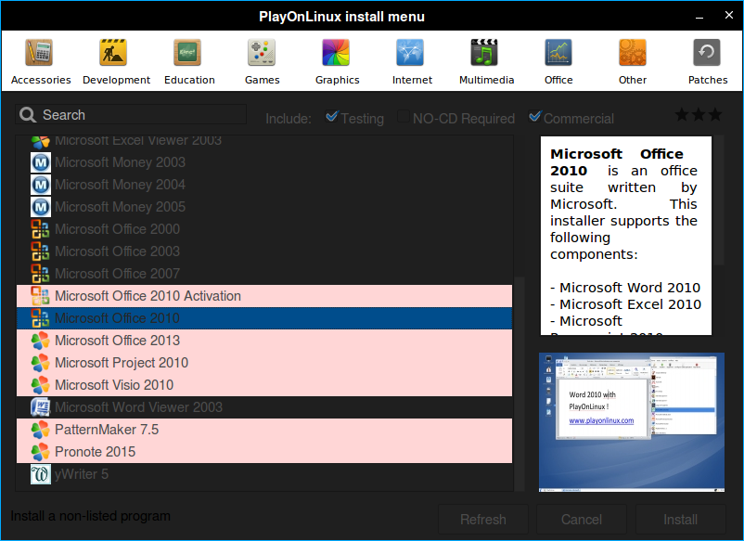Choose Microsoft Visio 2010 entry
744x541 pixels.
(113, 385)
